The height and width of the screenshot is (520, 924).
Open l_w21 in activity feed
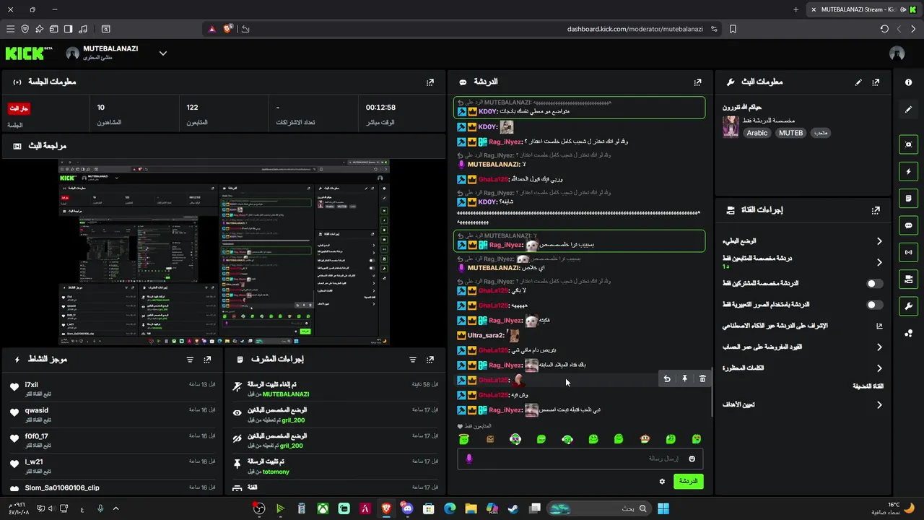click(x=34, y=462)
